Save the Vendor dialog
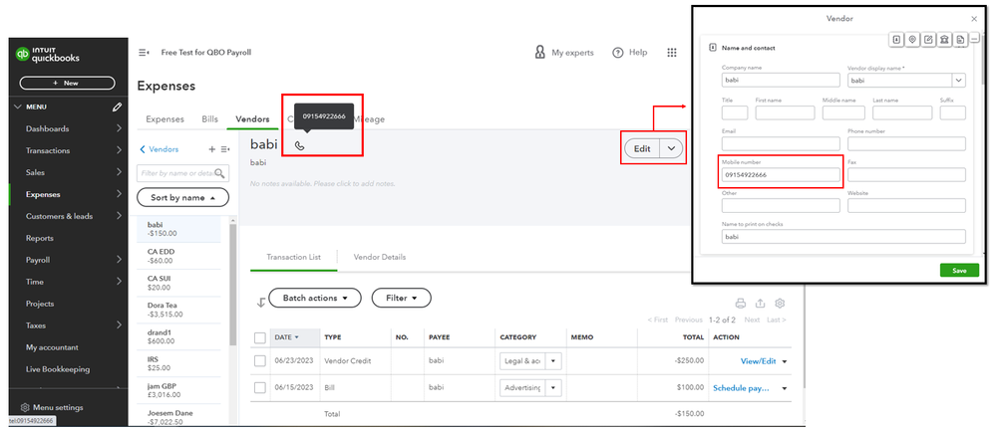 pyautogui.click(x=959, y=271)
